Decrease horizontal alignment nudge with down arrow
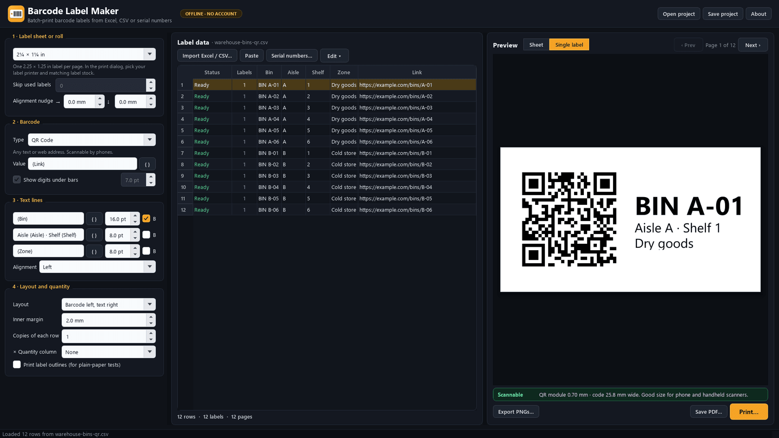 pyautogui.click(x=100, y=105)
